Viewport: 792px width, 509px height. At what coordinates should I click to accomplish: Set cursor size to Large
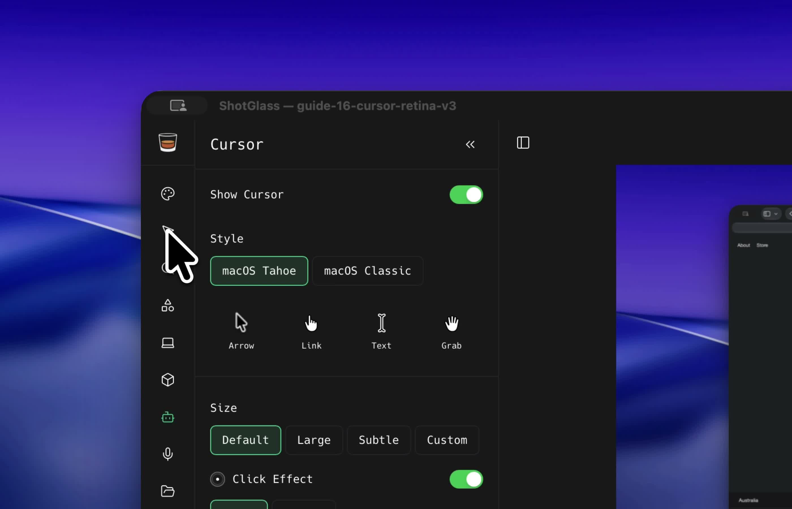(x=314, y=440)
